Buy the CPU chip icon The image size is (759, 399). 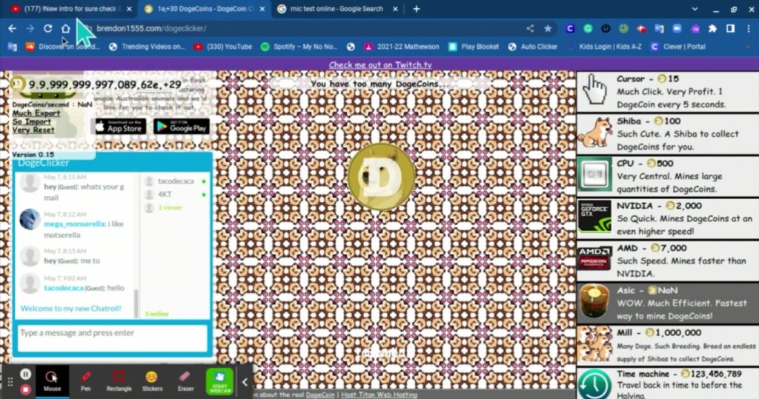[594, 175]
